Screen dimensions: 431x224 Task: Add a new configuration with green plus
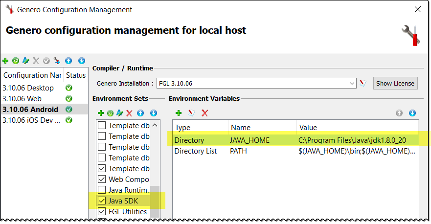tap(5, 61)
